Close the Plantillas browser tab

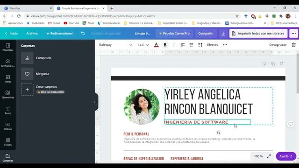coord(51,8)
